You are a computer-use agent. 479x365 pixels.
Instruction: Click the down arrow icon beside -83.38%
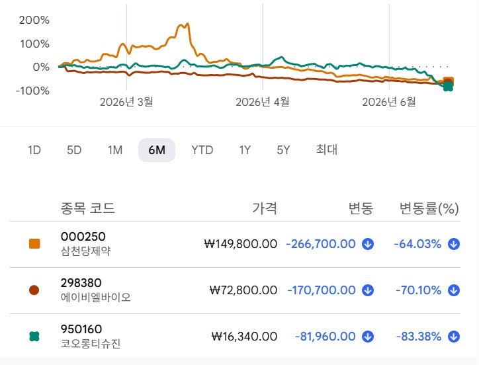(x=454, y=337)
